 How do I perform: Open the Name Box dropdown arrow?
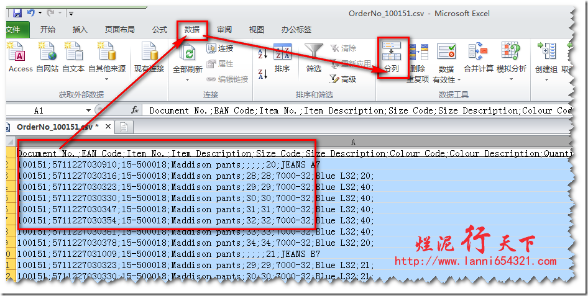pos(88,110)
